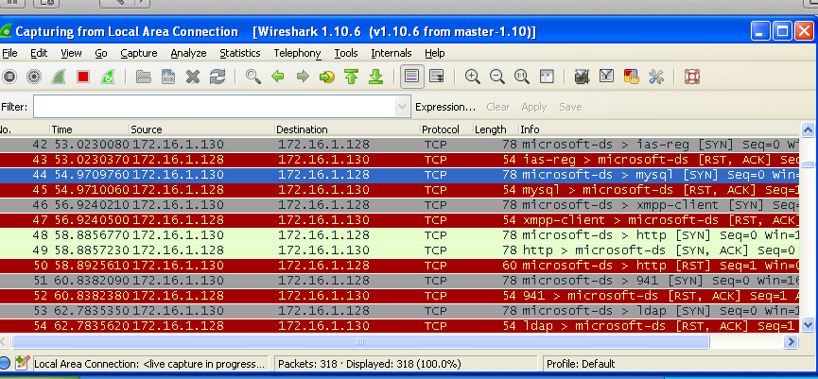Reset zoom to normal size 1:1
Image resolution: width=818 pixels, height=379 pixels.
point(522,77)
